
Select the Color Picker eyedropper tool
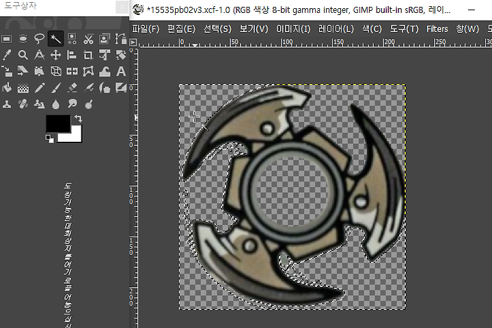7,55
